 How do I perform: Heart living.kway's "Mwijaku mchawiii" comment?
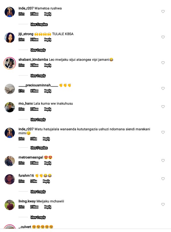click(163, 204)
